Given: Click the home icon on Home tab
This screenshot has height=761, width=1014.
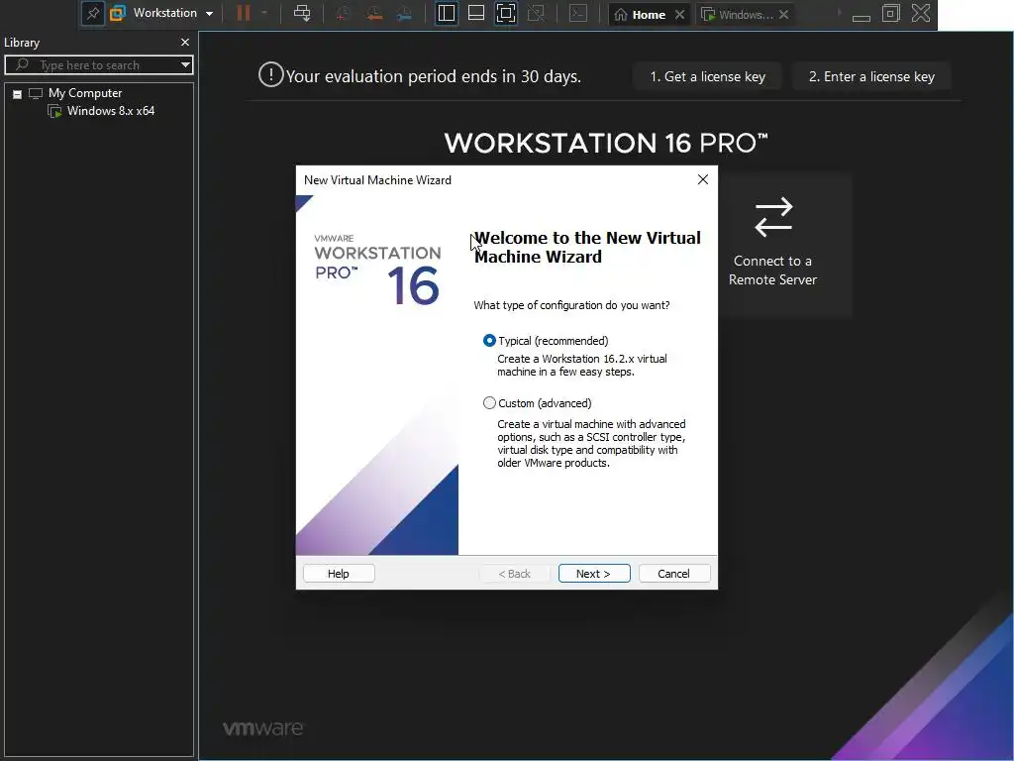Looking at the screenshot, I should [621, 14].
